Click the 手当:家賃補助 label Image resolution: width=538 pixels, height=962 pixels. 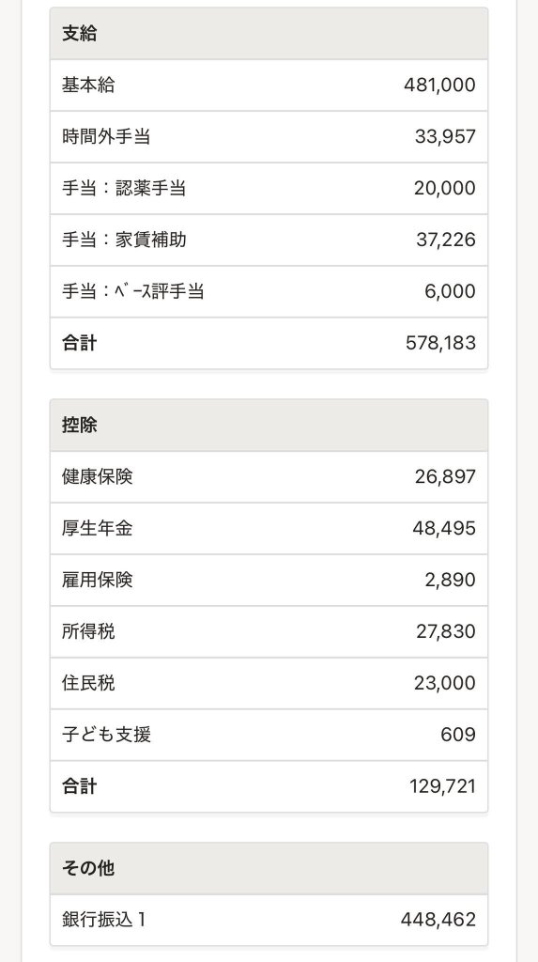124,240
